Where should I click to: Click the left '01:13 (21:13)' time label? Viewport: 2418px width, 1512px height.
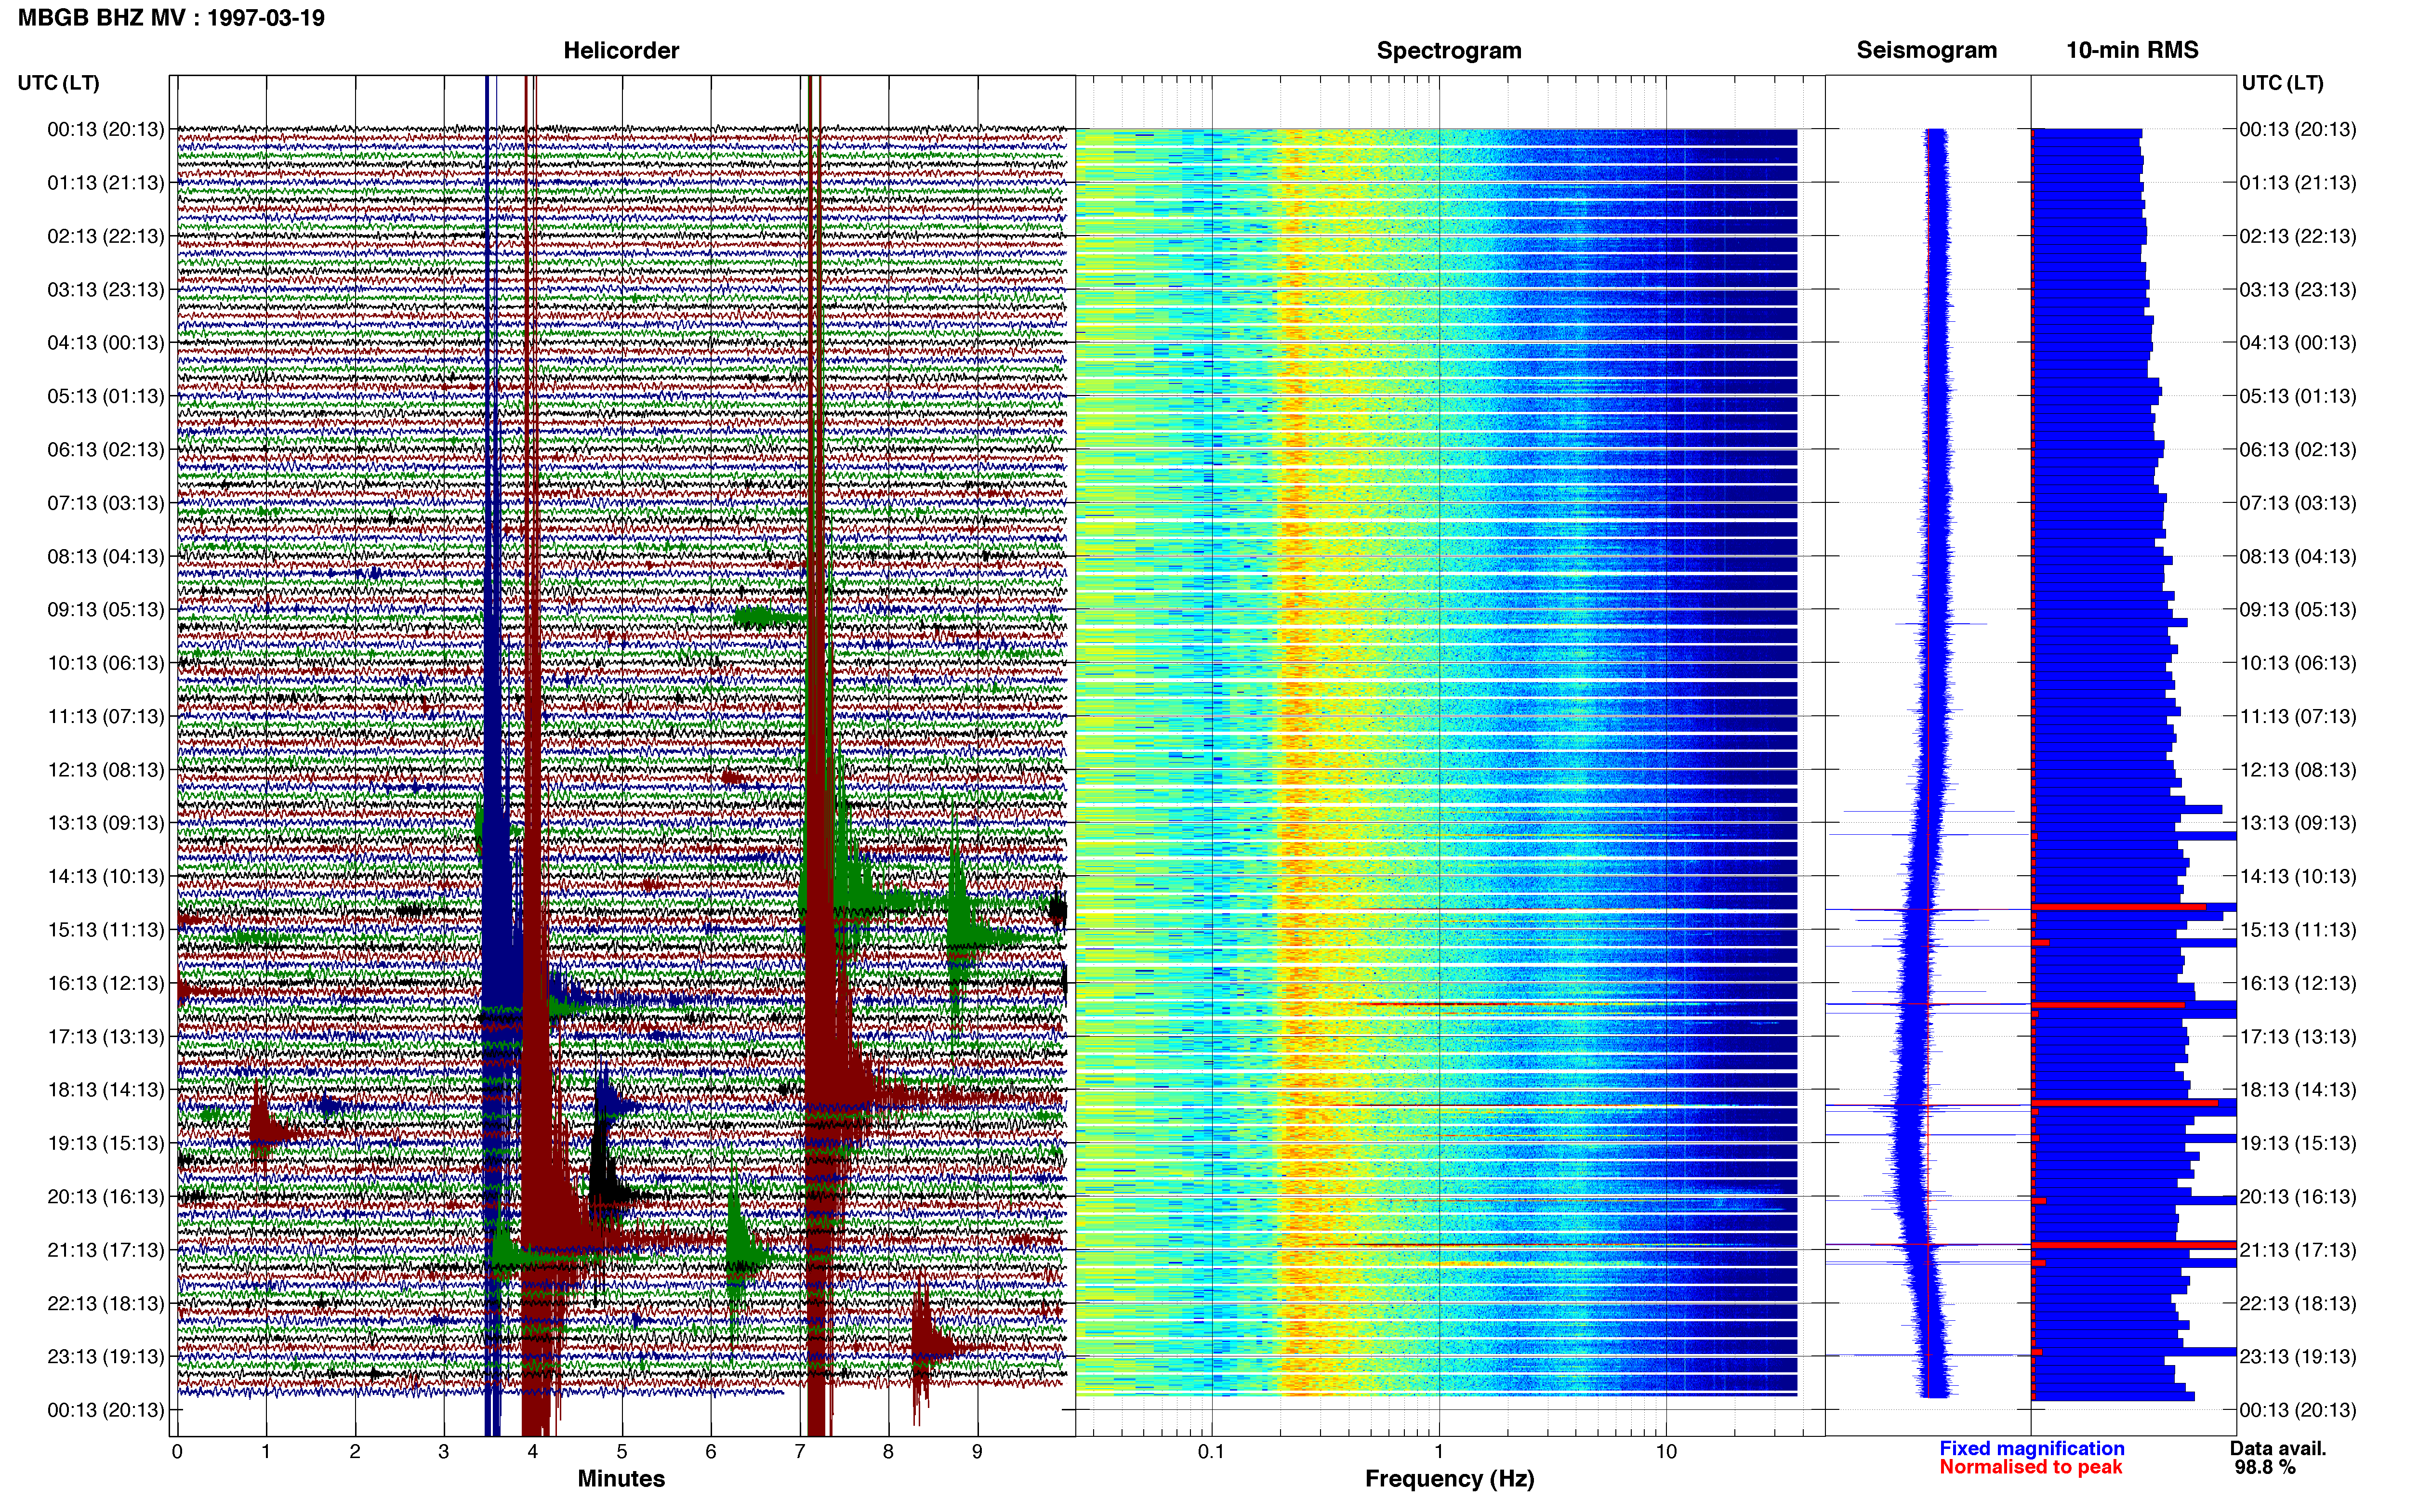point(106,183)
